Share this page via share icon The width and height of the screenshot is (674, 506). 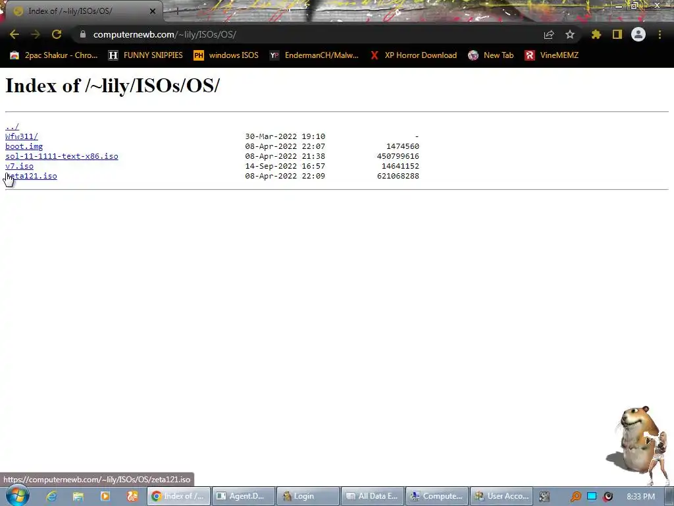[x=549, y=34]
